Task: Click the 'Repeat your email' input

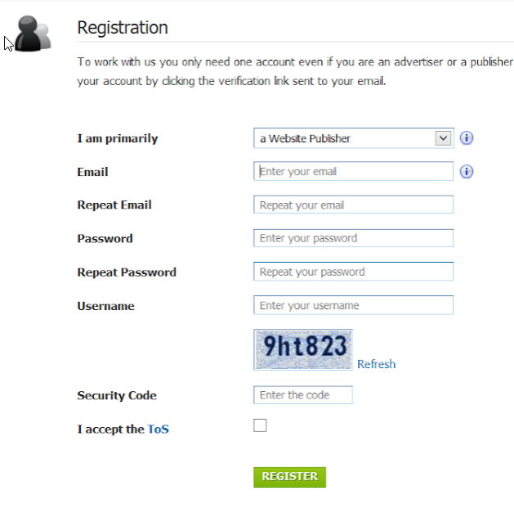Action: (353, 205)
